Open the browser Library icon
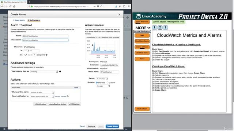The width and height of the screenshot is (234, 131). pyautogui.click(x=120, y=7)
